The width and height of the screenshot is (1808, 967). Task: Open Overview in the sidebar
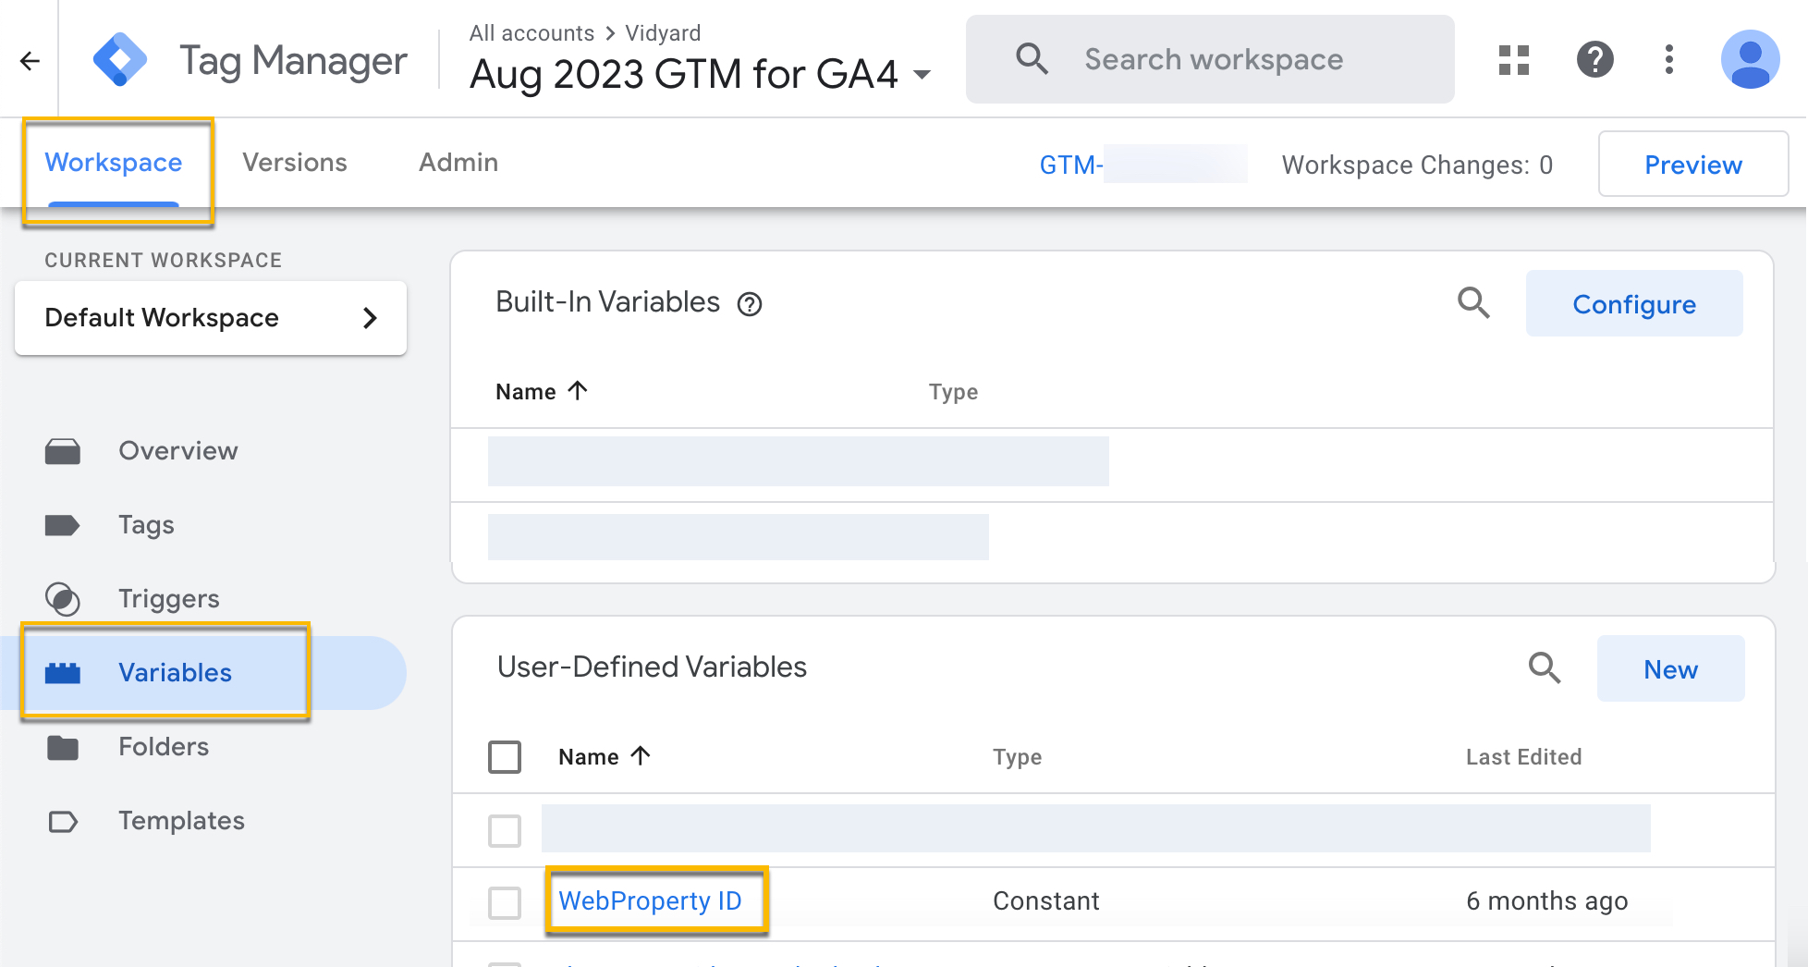(x=178, y=451)
